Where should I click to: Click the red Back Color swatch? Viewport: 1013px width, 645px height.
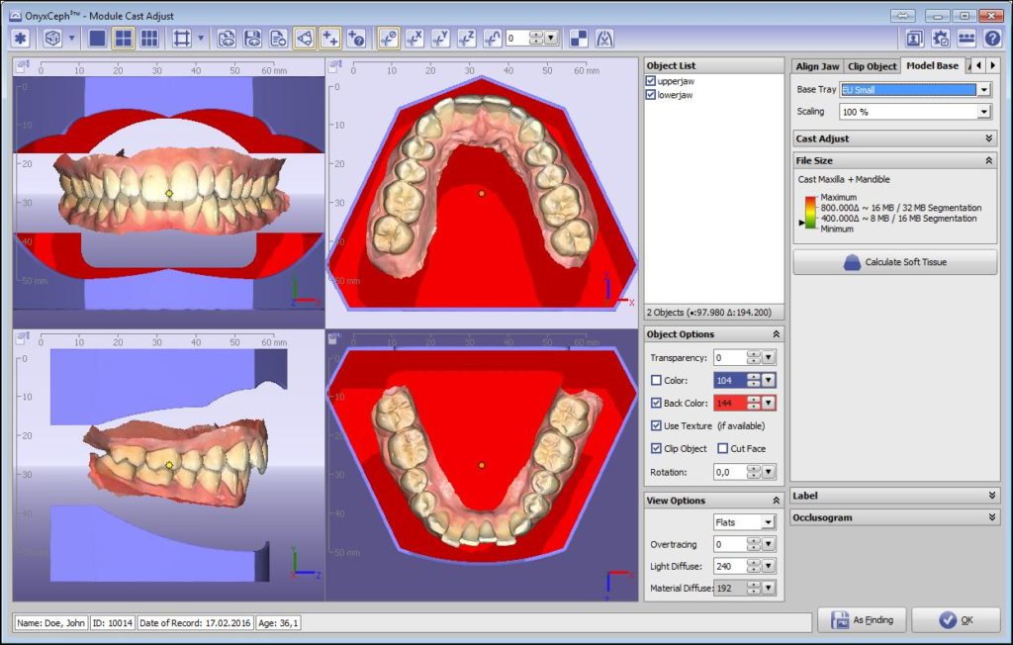point(730,403)
